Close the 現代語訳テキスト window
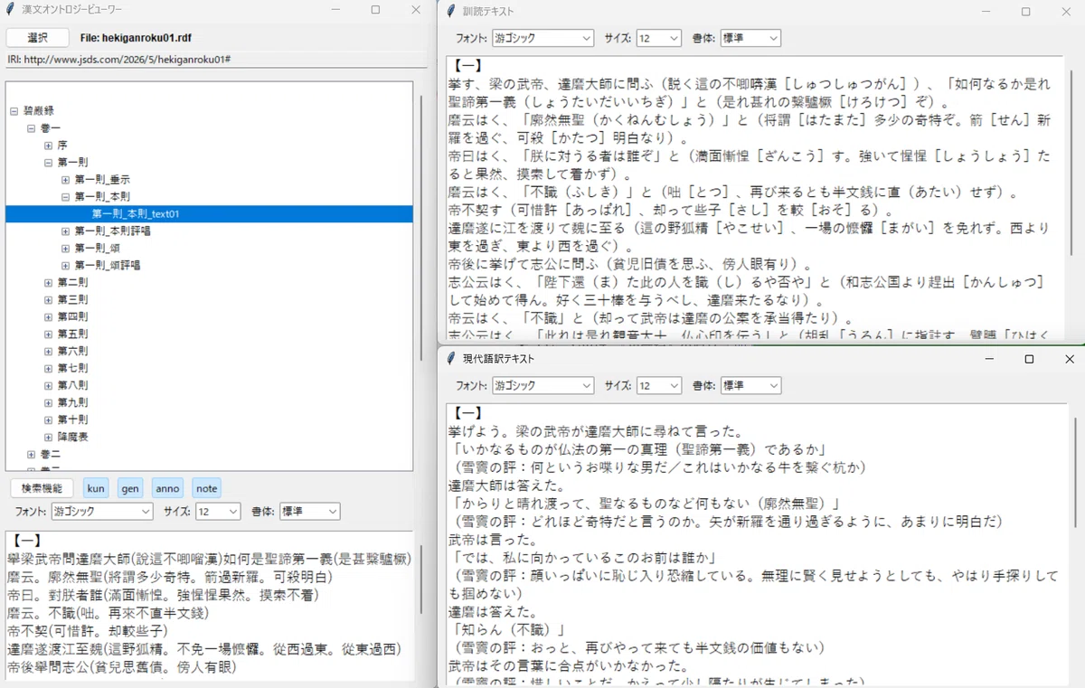Screen dimensions: 1085x688 click(x=1070, y=359)
